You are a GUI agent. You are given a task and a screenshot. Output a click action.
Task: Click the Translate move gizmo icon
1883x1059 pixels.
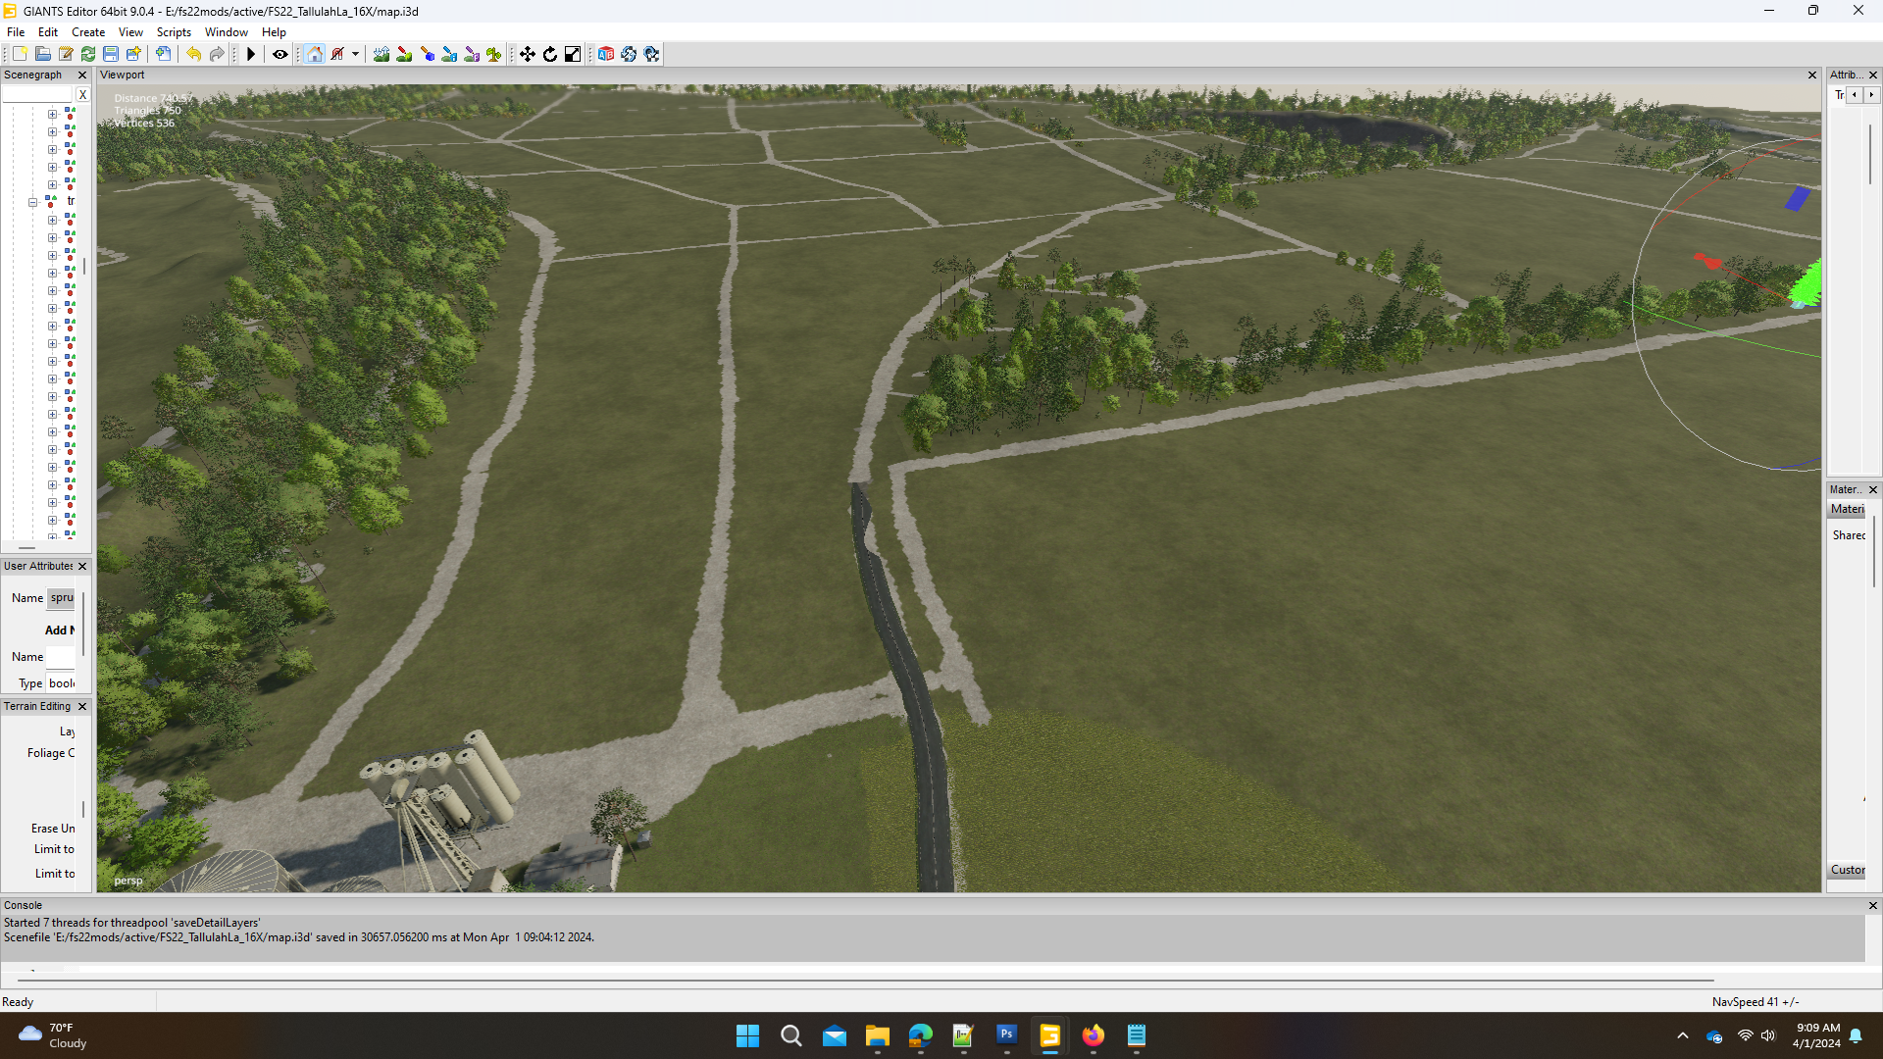tap(528, 54)
